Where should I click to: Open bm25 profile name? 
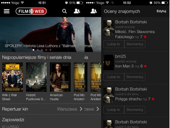(x=120, y=56)
